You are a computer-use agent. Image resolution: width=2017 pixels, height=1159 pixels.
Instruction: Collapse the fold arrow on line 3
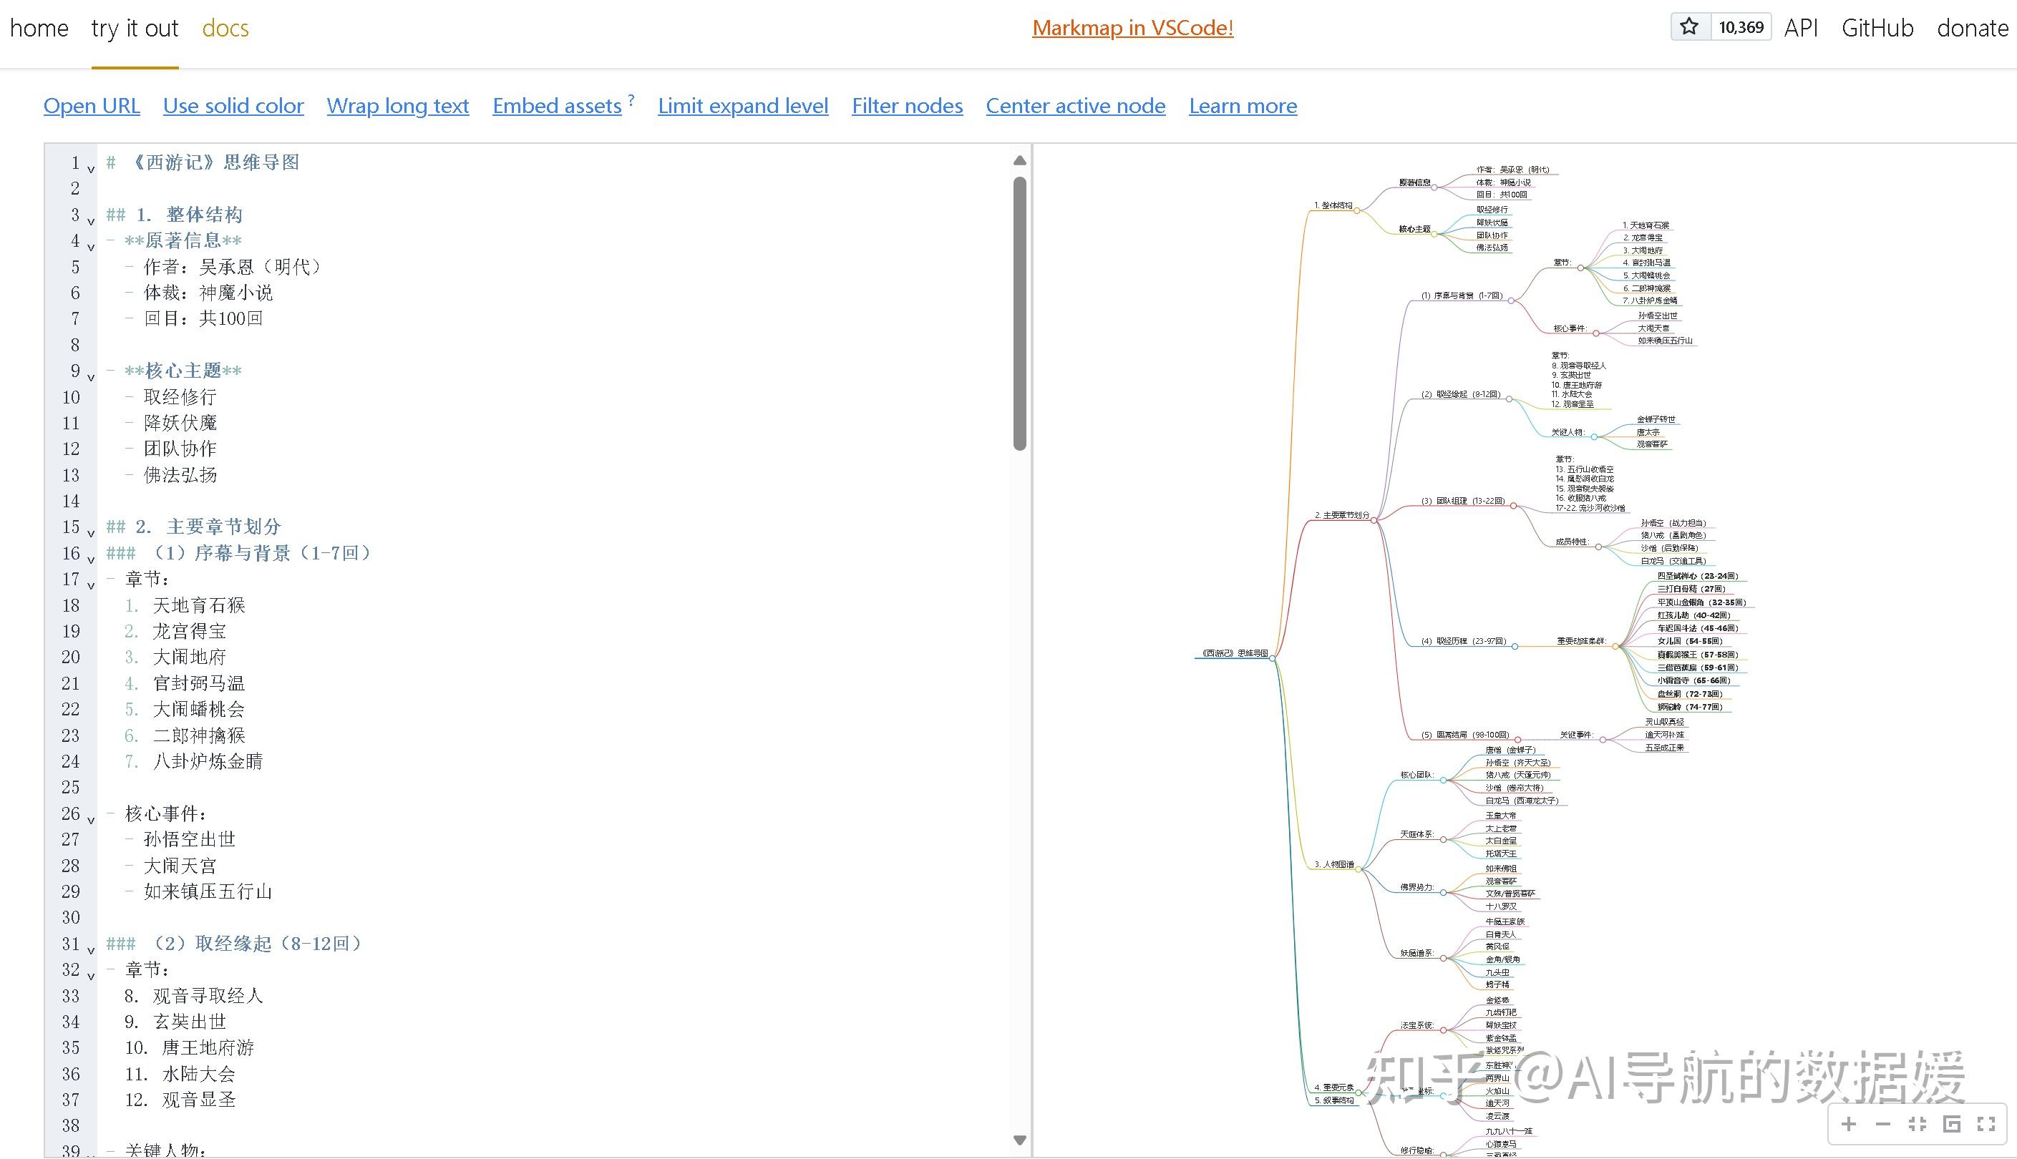91,221
